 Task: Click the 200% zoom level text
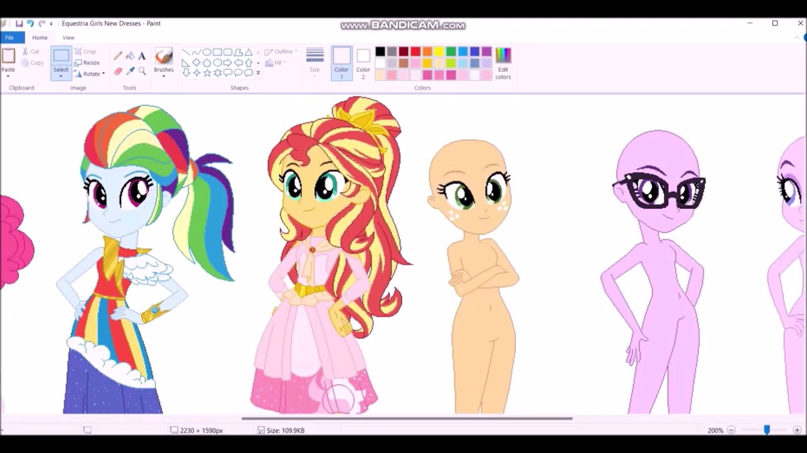pos(715,430)
